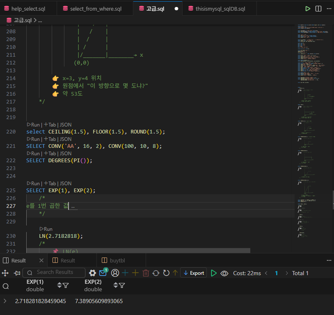Screen dimensions: 334x315
Task: Click the unsaved dot on 고급.sql tab
Action: (176, 9)
